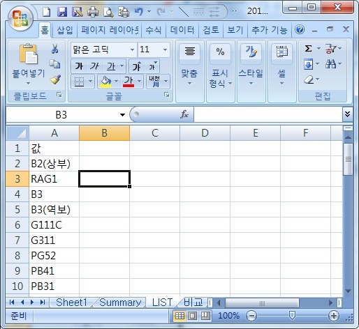Open the font color dropdown arrow
The width and height of the screenshot is (359, 329).
139,82
